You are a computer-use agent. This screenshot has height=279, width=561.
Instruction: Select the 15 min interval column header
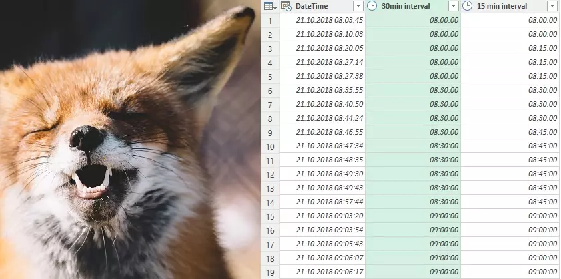(x=510, y=6)
